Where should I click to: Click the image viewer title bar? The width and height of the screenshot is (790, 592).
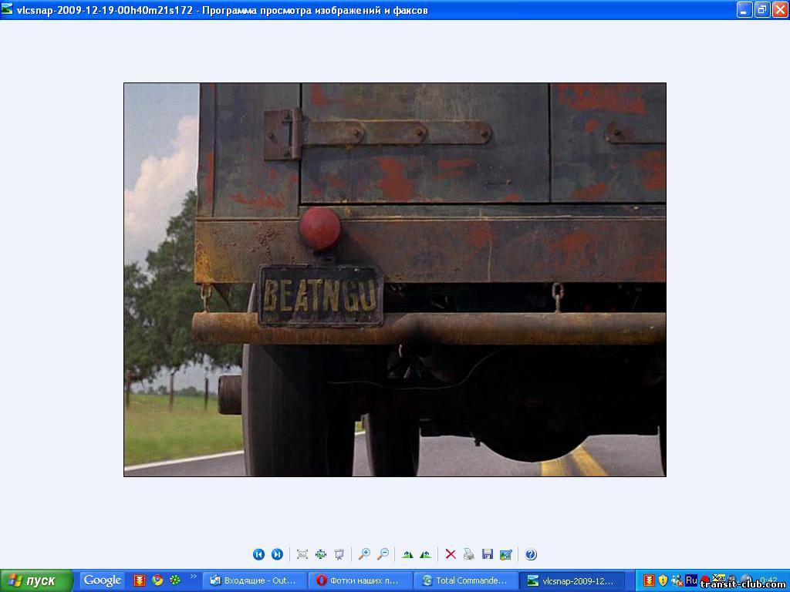click(x=395, y=9)
